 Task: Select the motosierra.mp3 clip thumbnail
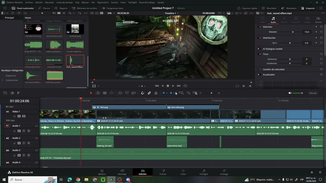pos(54,60)
